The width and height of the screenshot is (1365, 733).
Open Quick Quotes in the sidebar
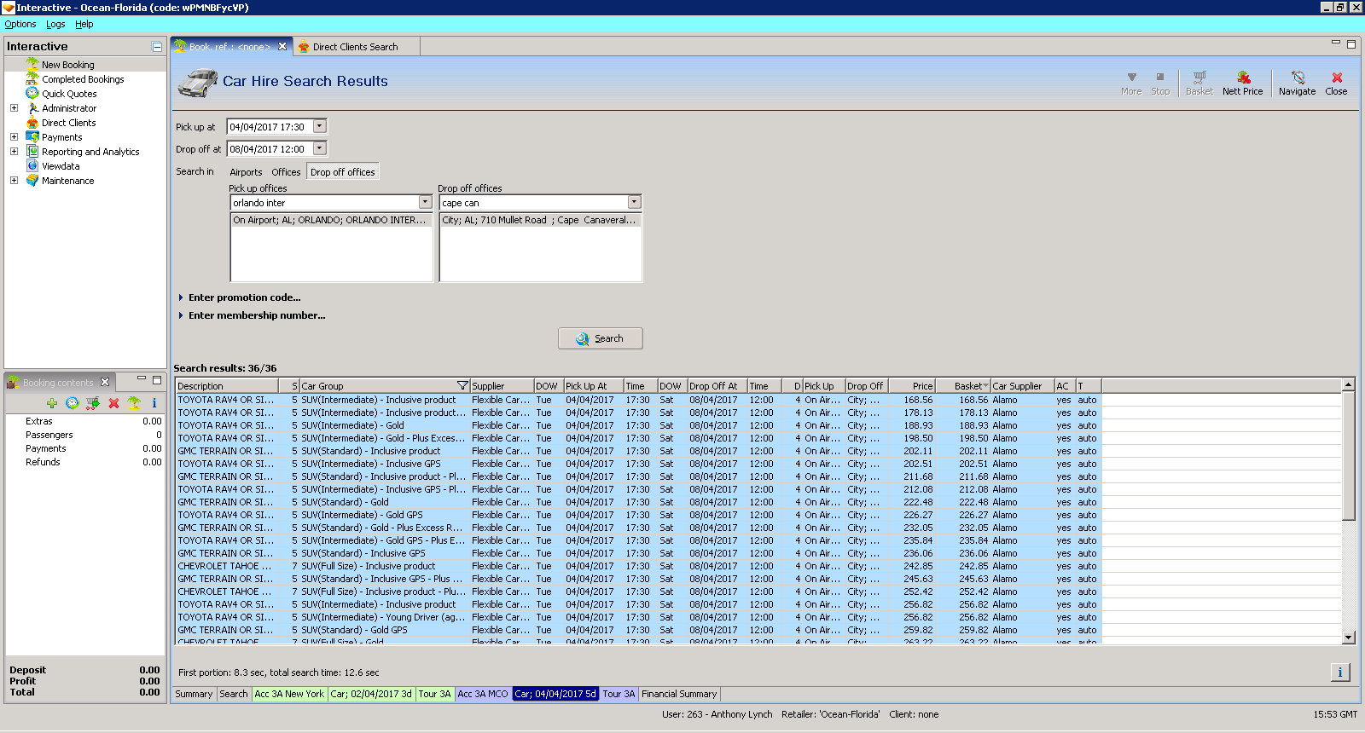click(69, 94)
